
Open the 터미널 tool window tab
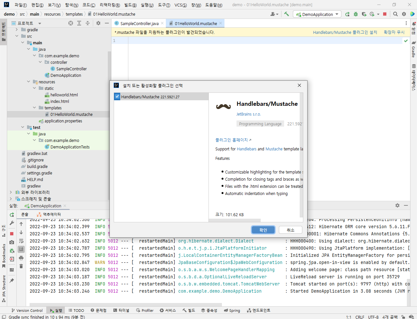[x=121, y=310]
